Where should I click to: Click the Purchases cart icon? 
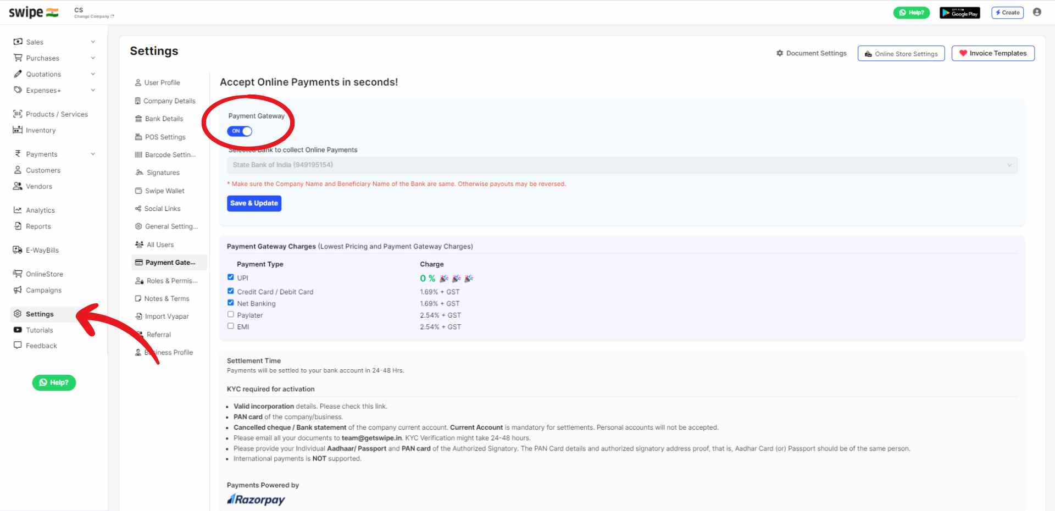coord(18,58)
